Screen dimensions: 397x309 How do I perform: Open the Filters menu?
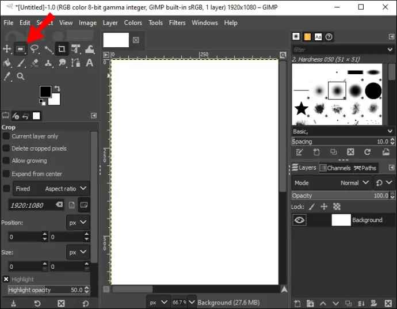click(177, 22)
